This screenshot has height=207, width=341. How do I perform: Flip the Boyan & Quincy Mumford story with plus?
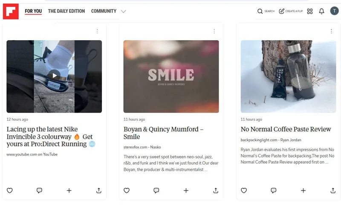pyautogui.click(x=186, y=190)
